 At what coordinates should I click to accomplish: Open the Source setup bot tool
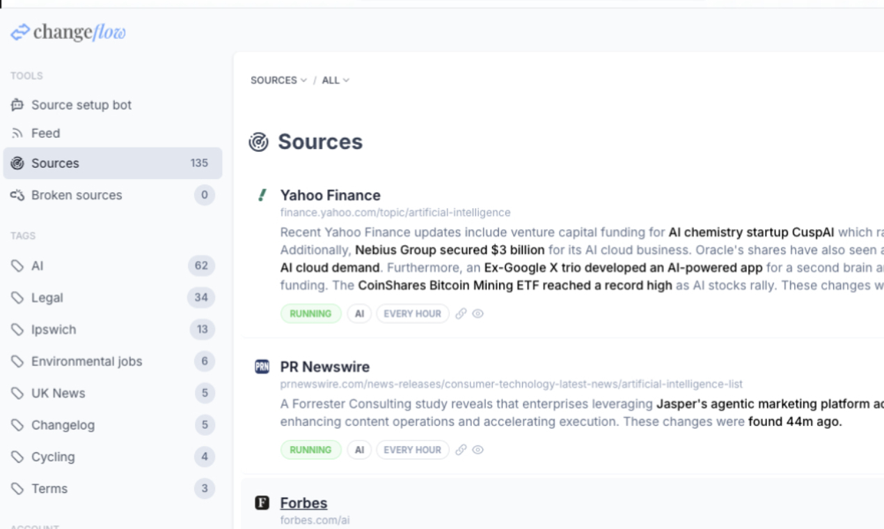81,105
